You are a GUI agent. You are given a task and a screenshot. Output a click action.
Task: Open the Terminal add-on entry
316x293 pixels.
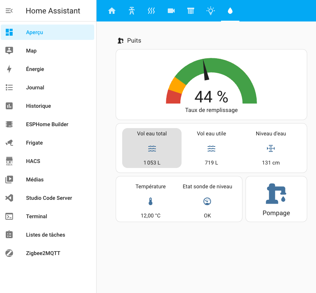(x=47, y=216)
